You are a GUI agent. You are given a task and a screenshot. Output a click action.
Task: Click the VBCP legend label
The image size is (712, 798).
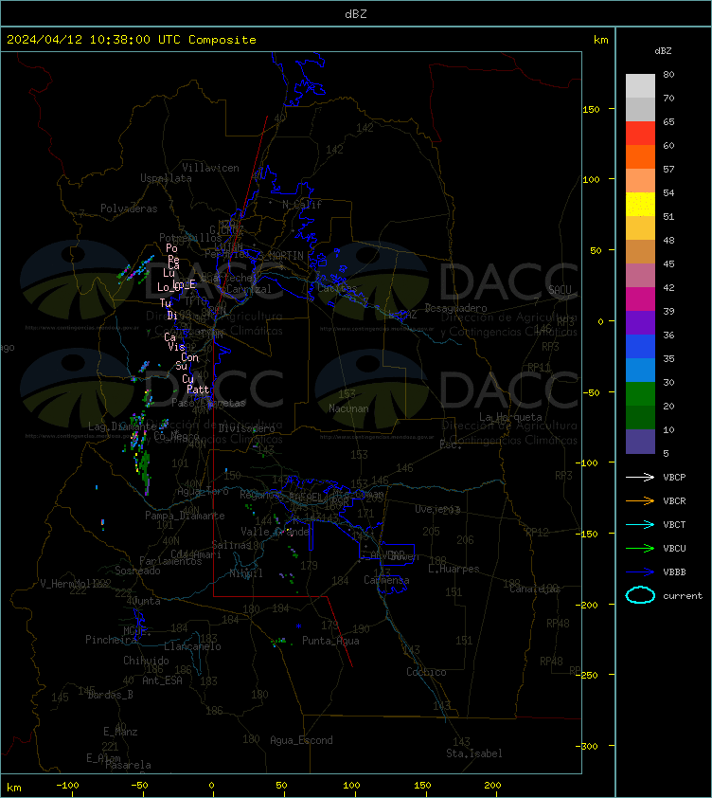pos(674,478)
